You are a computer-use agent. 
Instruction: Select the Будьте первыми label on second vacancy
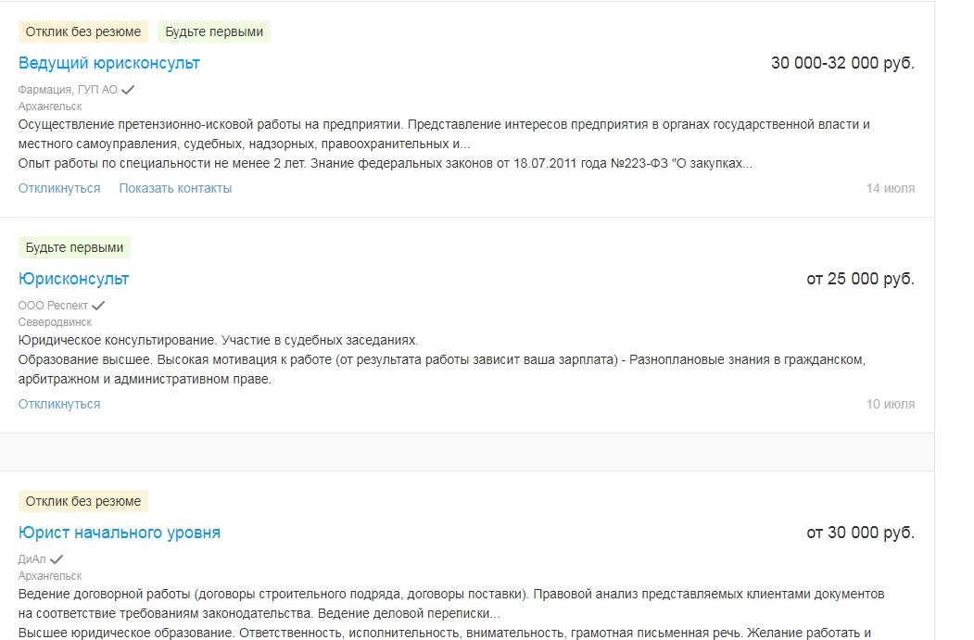74,246
